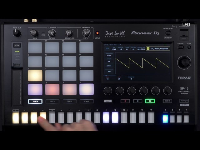The image size is (200, 150).
Task: Tap the back arrow icon on the touchscreen
Action: [107, 49]
